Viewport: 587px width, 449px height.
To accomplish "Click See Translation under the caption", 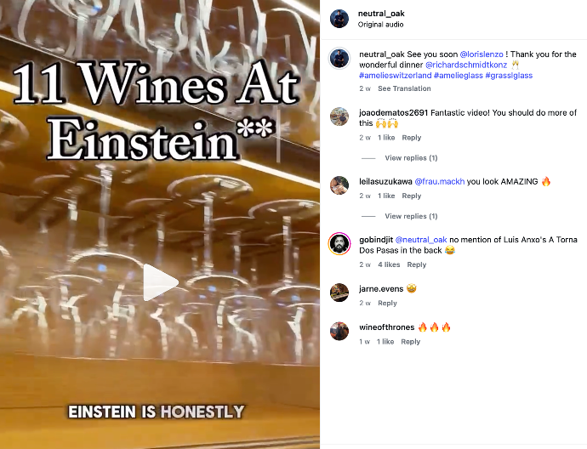I will pyautogui.click(x=404, y=88).
